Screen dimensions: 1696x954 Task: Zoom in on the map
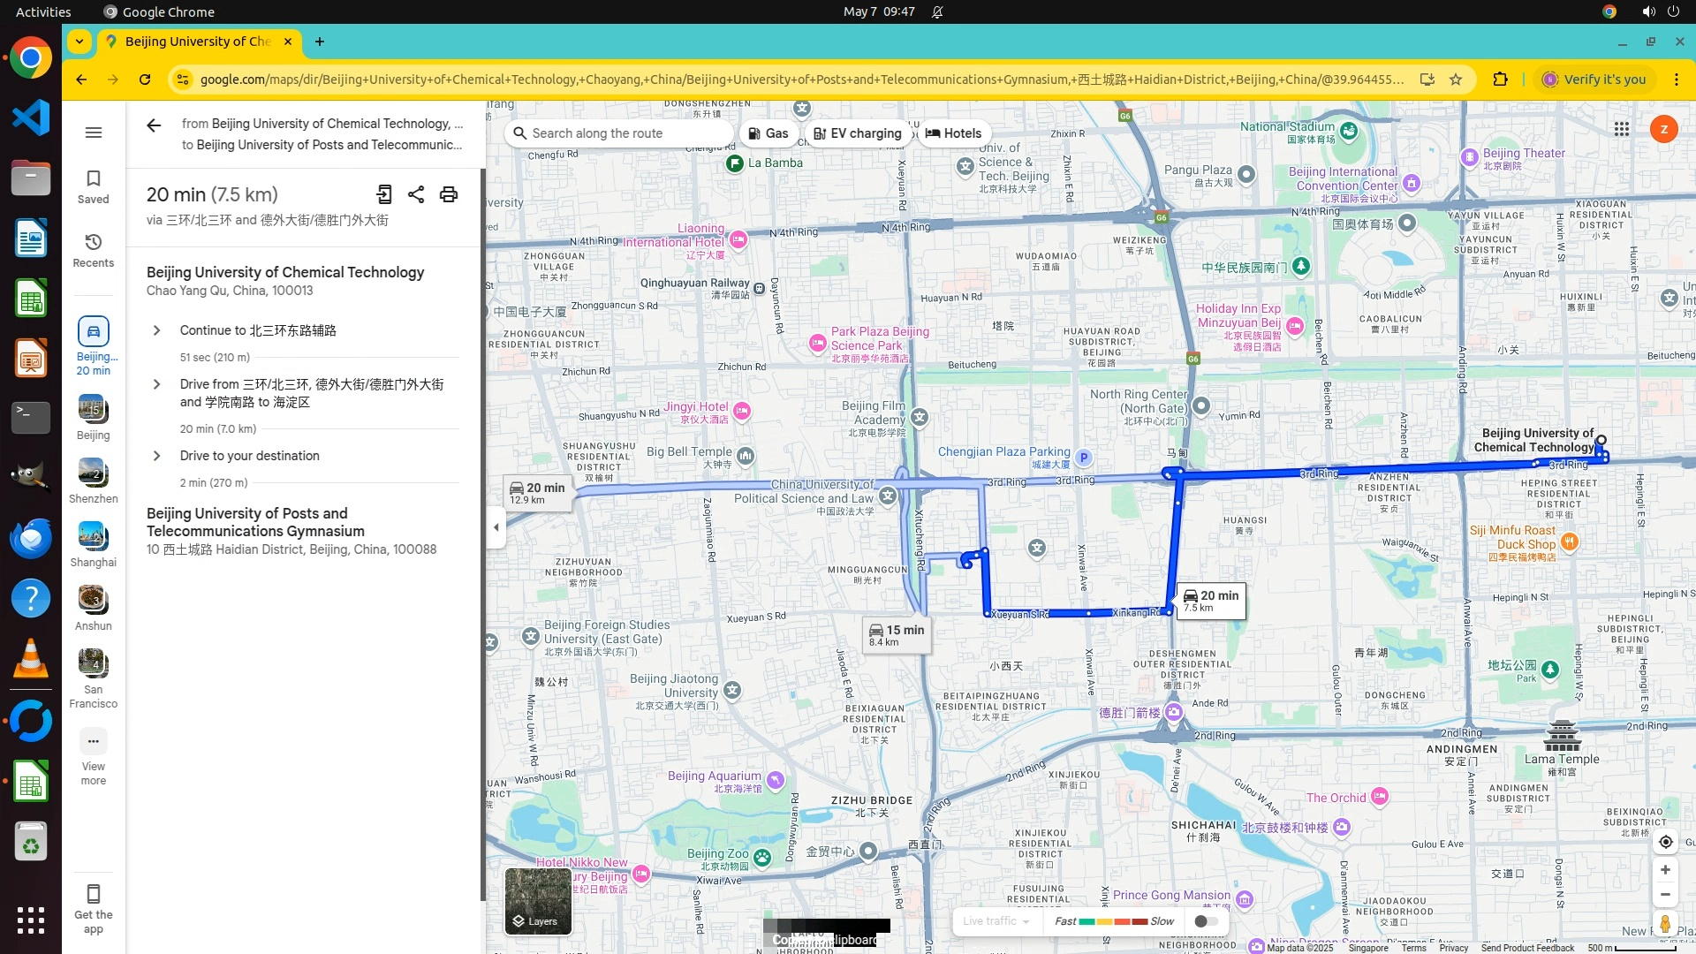point(1665,870)
